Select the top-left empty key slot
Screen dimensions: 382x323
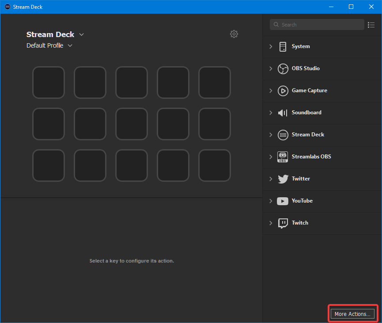pyautogui.click(x=49, y=83)
